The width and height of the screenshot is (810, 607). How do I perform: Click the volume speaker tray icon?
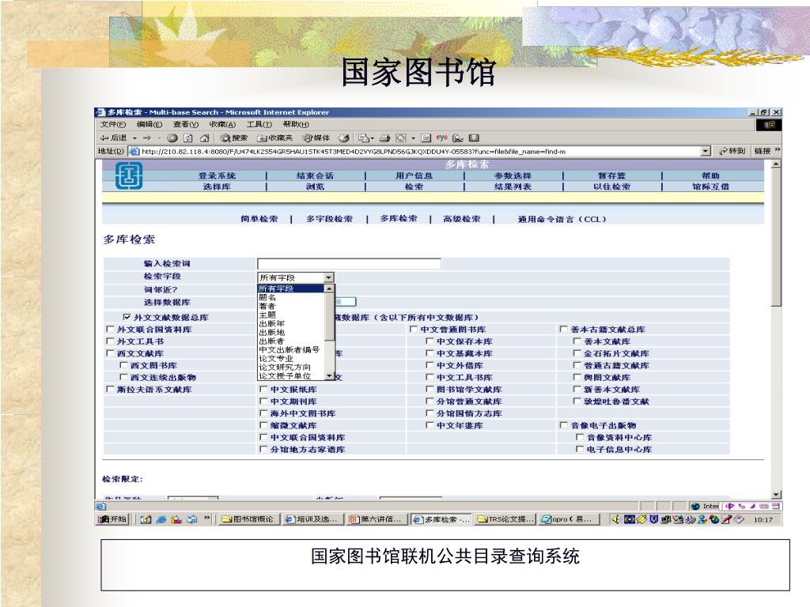tap(615, 519)
